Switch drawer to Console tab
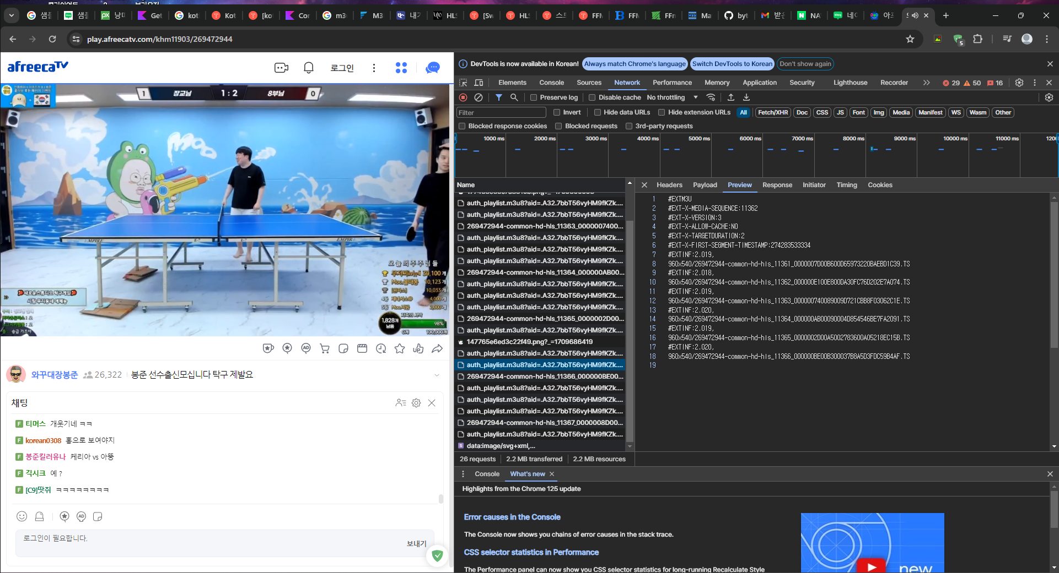This screenshot has height=573, width=1059. click(x=487, y=474)
